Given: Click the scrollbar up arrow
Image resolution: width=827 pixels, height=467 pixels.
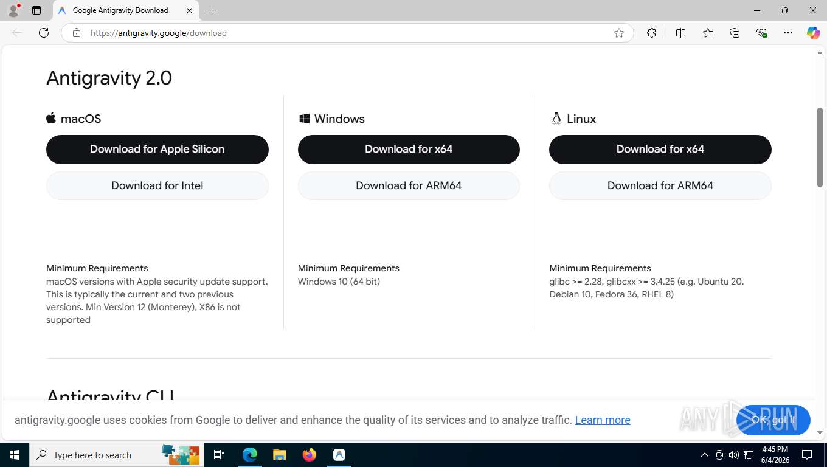Looking at the screenshot, I should tap(820, 53).
